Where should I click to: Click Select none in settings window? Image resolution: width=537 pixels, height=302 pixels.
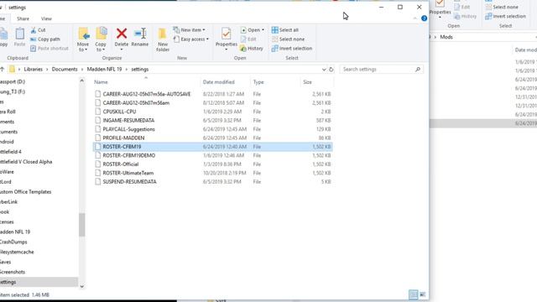click(288, 39)
